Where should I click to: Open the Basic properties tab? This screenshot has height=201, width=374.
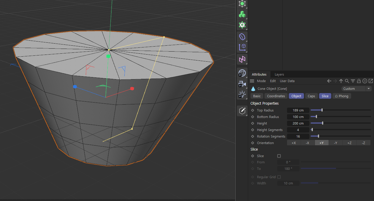[257, 96]
